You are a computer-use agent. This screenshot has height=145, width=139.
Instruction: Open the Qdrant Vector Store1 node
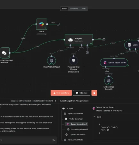(x=114, y=63)
